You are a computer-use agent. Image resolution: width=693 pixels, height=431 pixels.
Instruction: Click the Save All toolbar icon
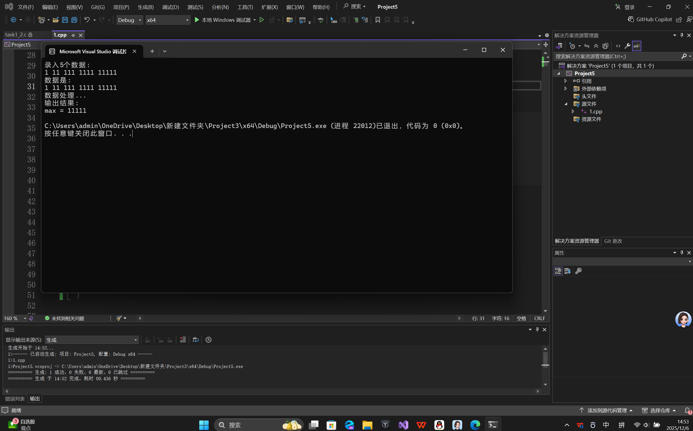click(74, 20)
